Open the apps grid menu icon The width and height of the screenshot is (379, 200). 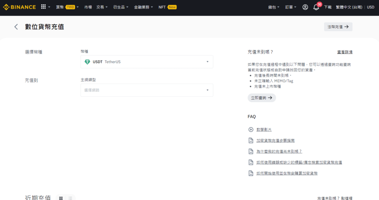tap(44, 7)
